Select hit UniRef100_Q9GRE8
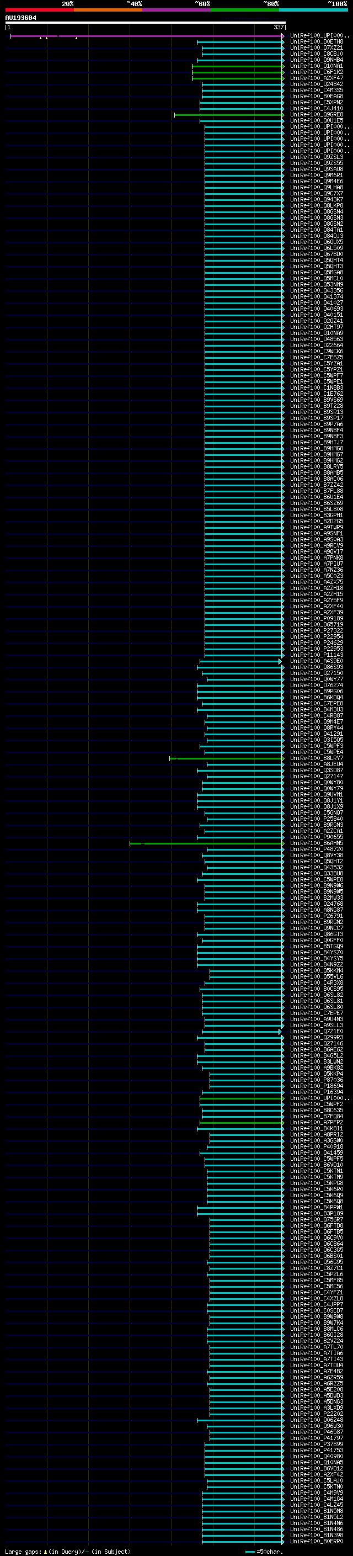 317,115
